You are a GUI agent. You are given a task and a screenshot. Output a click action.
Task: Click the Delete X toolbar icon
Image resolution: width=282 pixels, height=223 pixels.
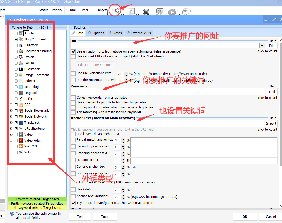click(x=146, y=12)
